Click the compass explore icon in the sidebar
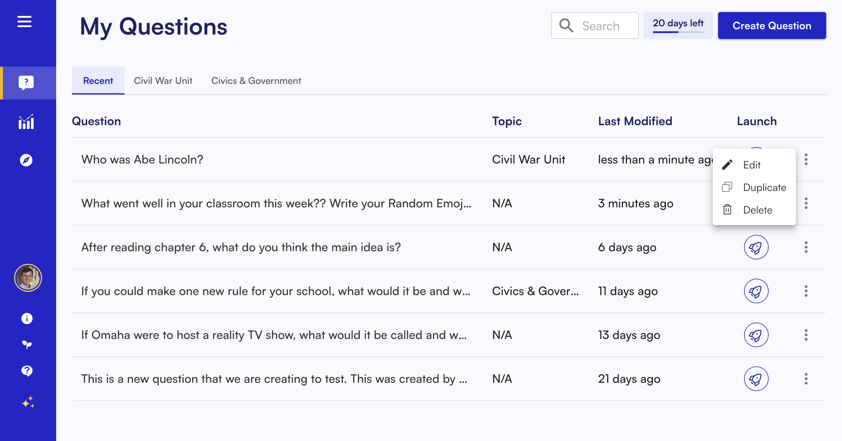This screenshot has width=842, height=441. click(x=26, y=160)
